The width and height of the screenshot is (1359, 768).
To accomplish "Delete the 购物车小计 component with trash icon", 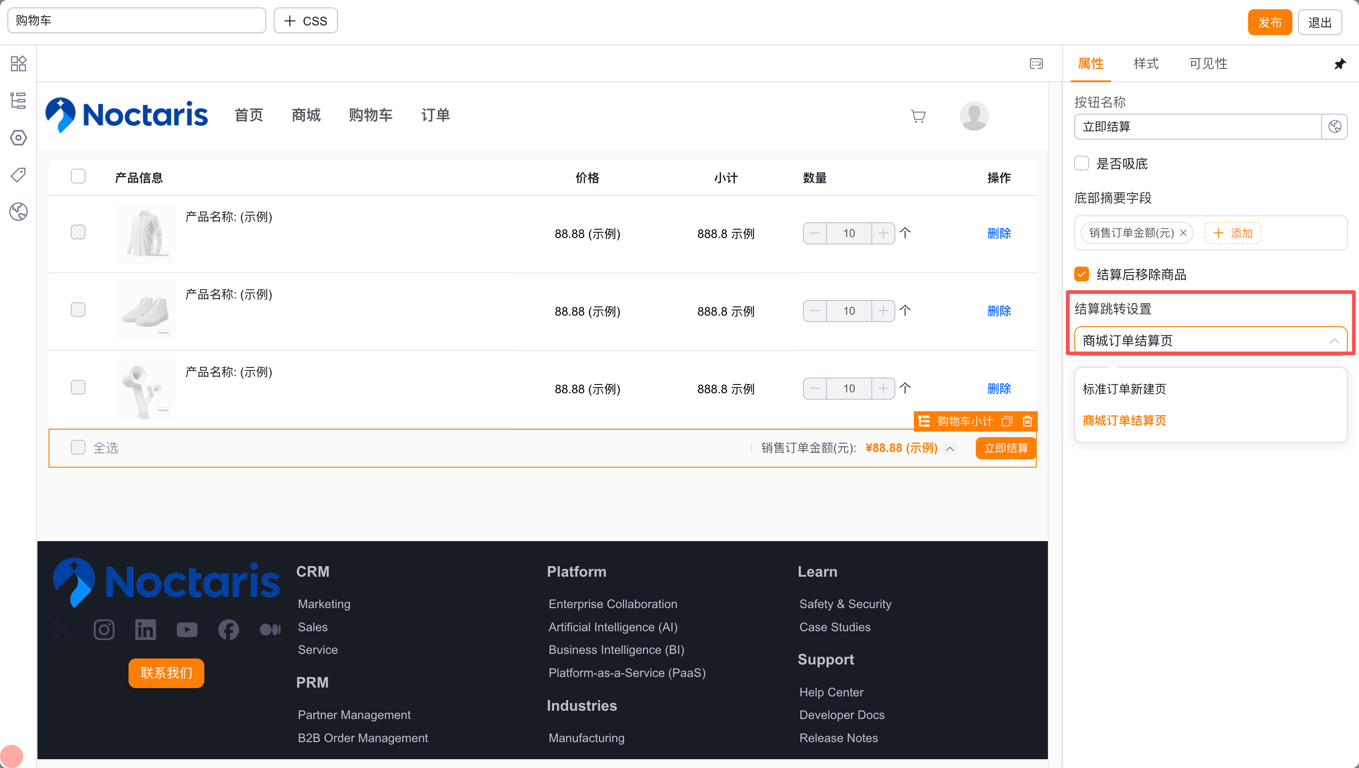I will [x=1027, y=421].
